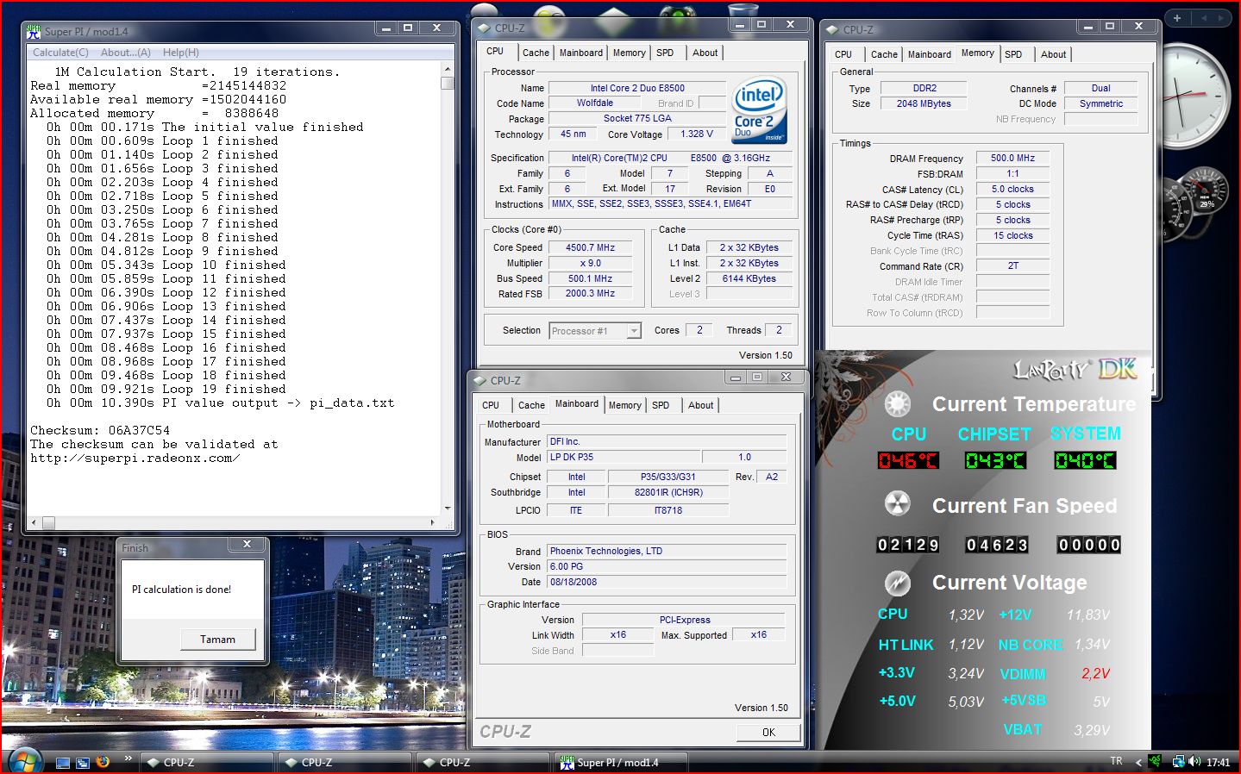
Task: Click the TR language indicator
Action: coord(1117,761)
